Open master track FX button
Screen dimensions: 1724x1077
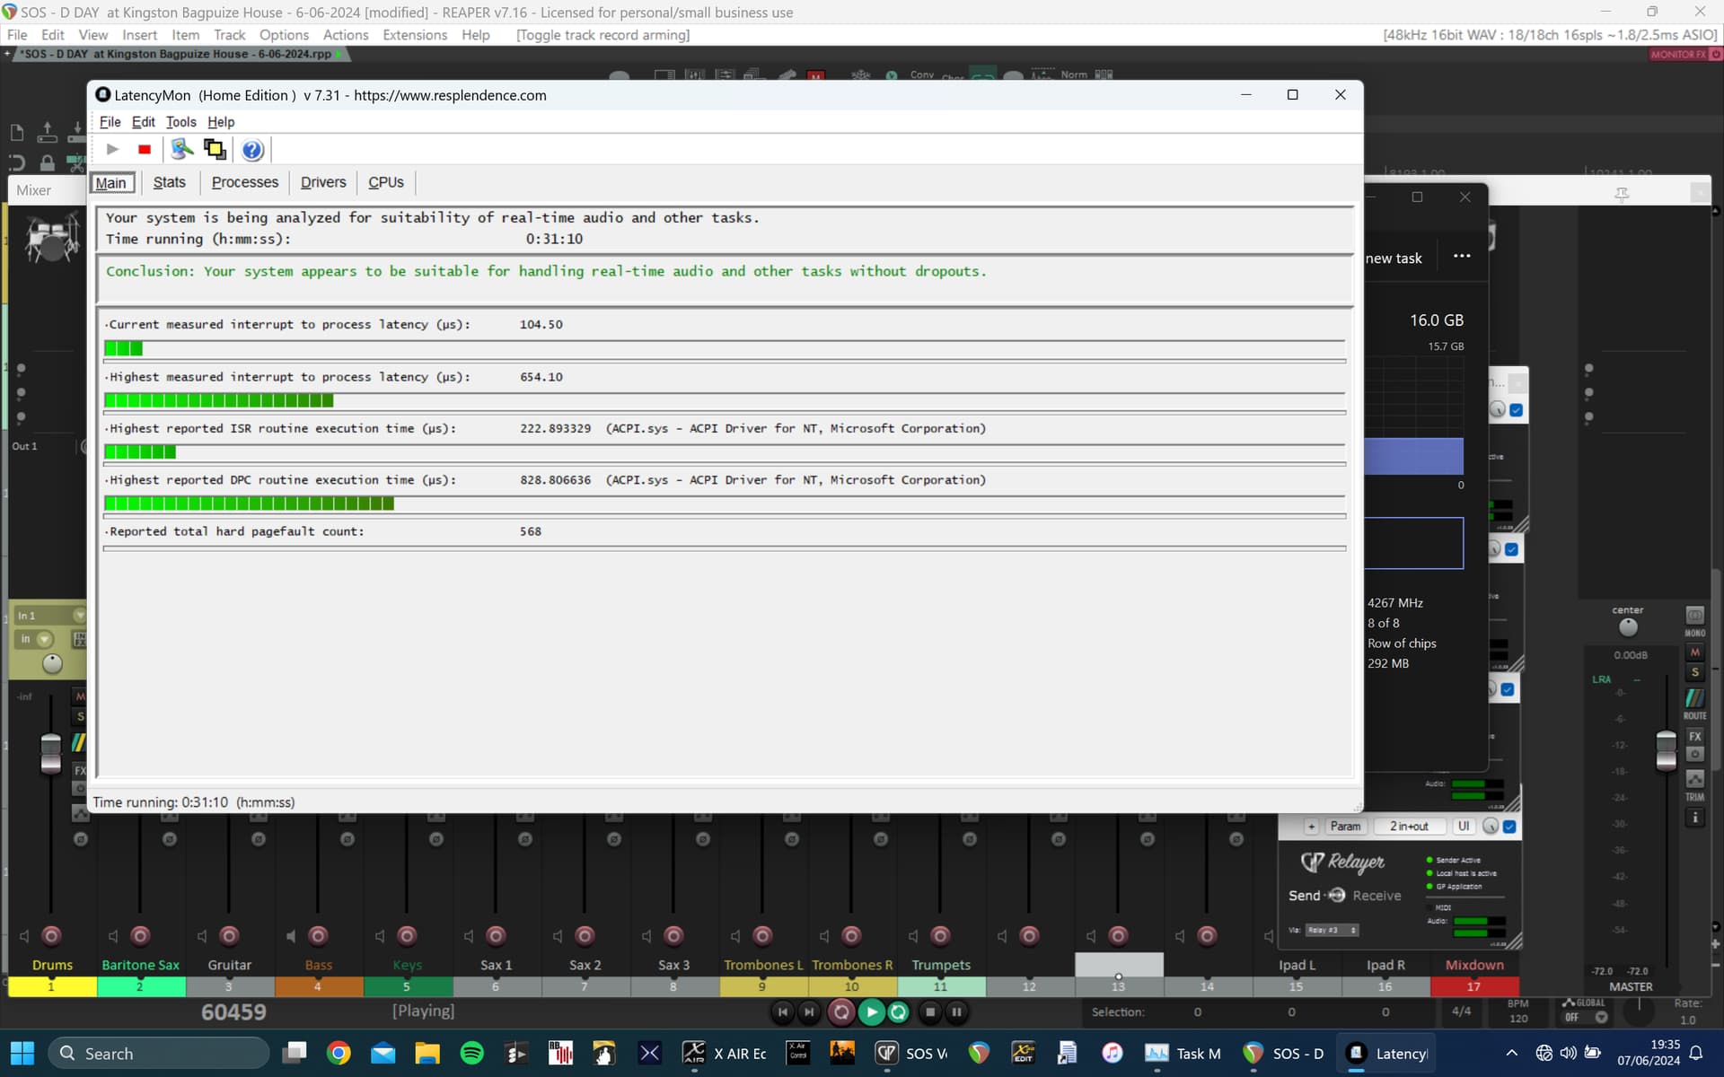coord(1694,736)
